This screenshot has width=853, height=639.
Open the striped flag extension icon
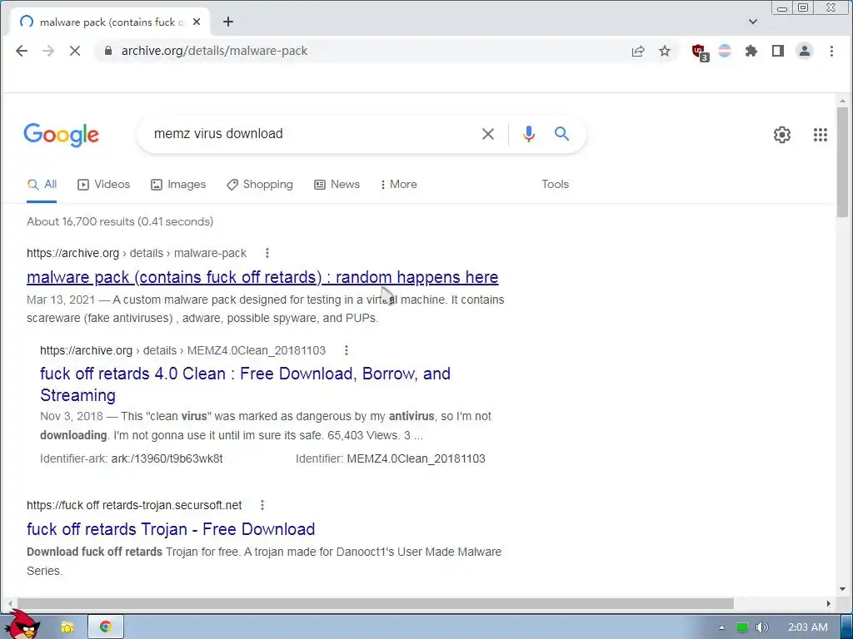click(725, 51)
